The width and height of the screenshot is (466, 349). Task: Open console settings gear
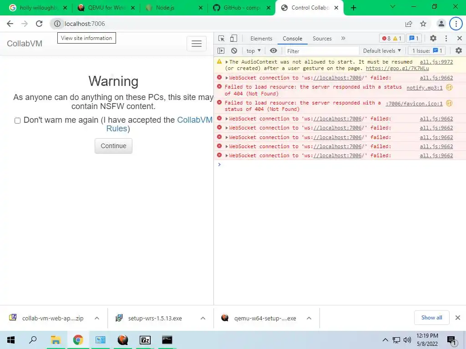(x=459, y=51)
